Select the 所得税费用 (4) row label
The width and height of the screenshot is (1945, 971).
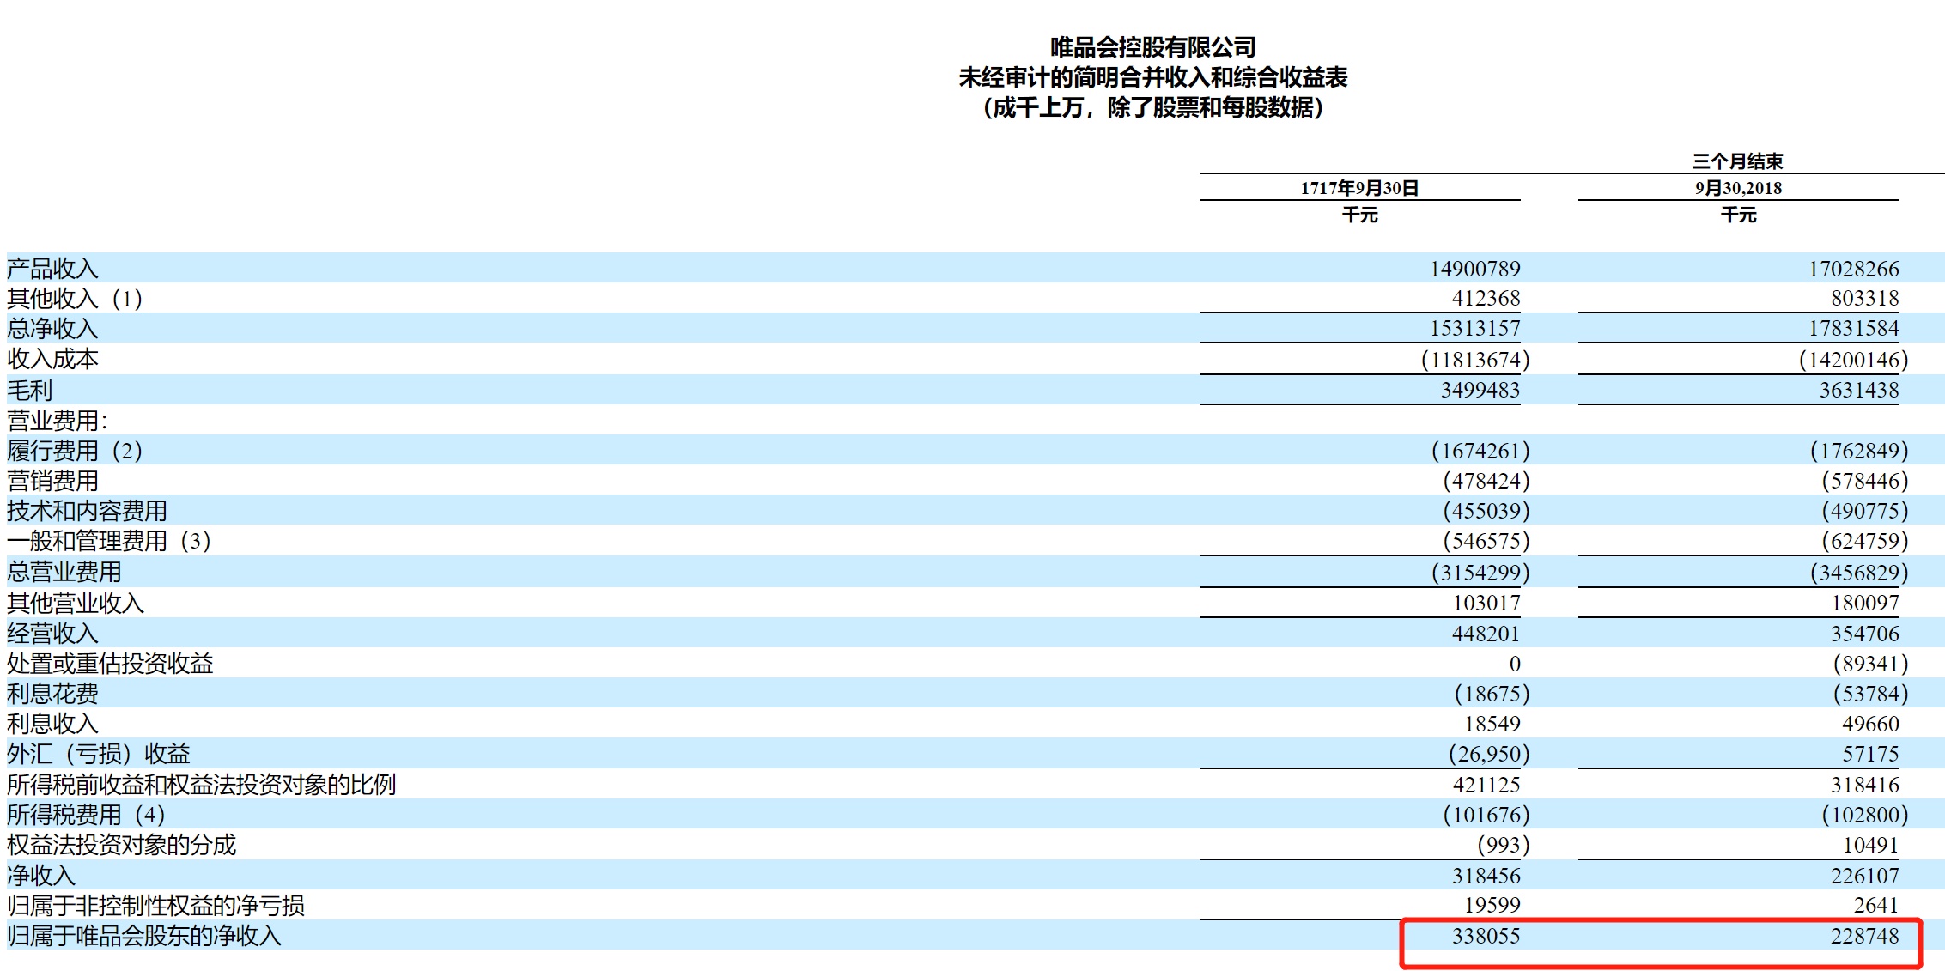tap(86, 815)
